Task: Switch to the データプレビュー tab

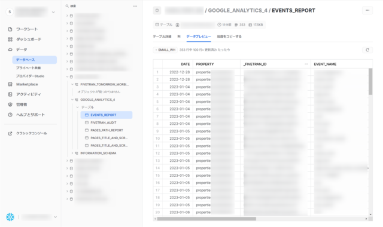Action: pyautogui.click(x=199, y=36)
